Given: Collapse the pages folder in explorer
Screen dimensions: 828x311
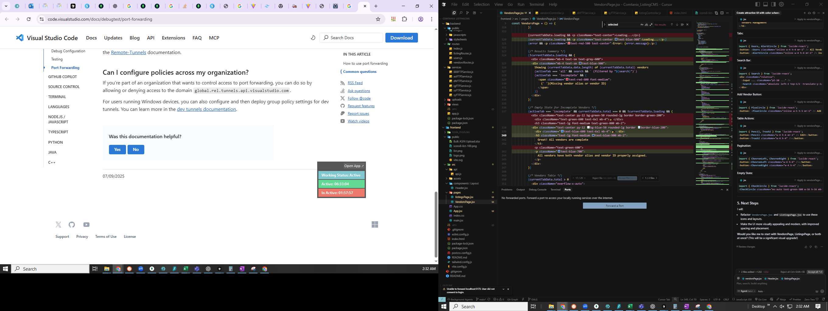Looking at the screenshot, I should point(447,193).
